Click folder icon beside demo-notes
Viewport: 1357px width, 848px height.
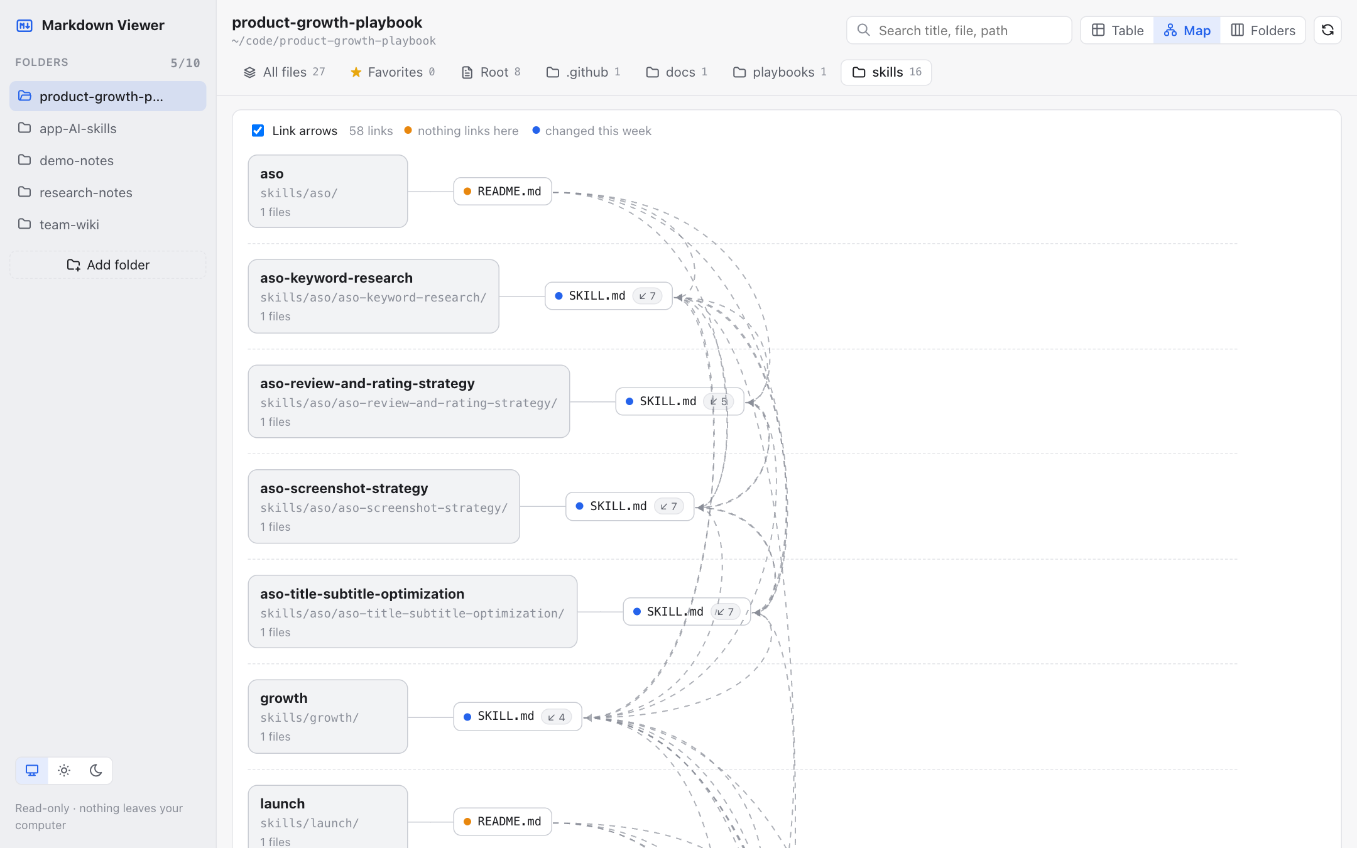pos(25,160)
